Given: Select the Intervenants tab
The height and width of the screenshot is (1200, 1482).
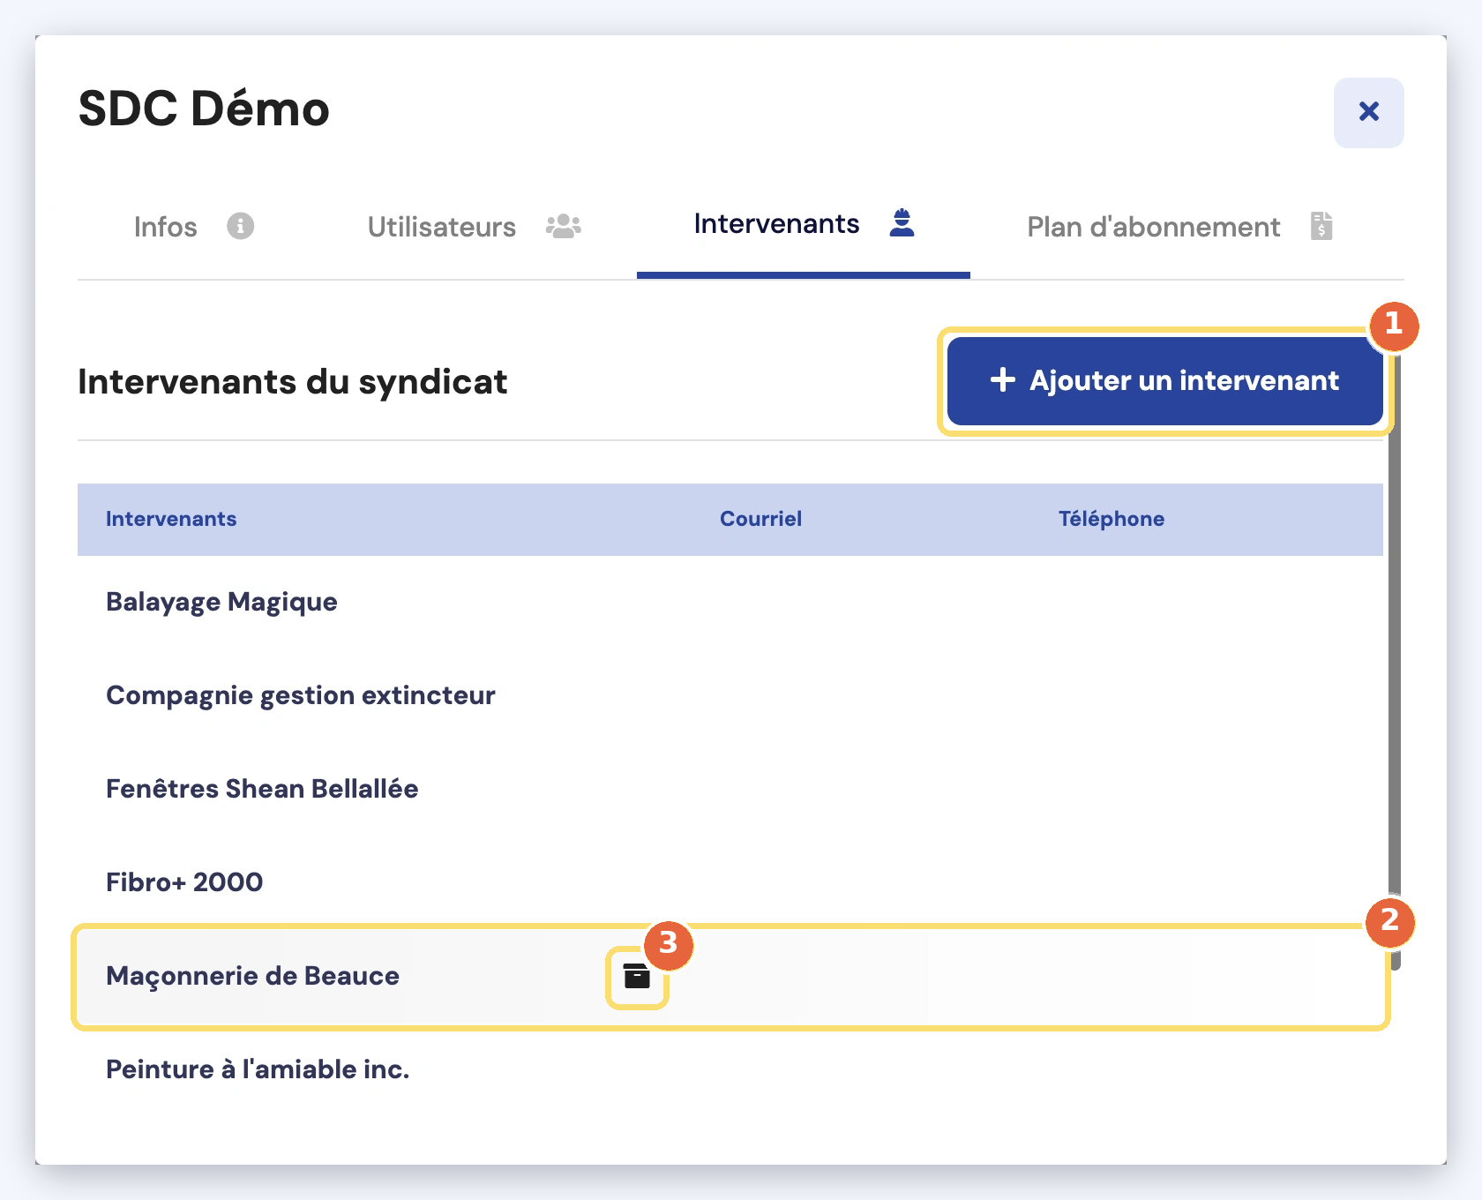Looking at the screenshot, I should click(x=804, y=225).
